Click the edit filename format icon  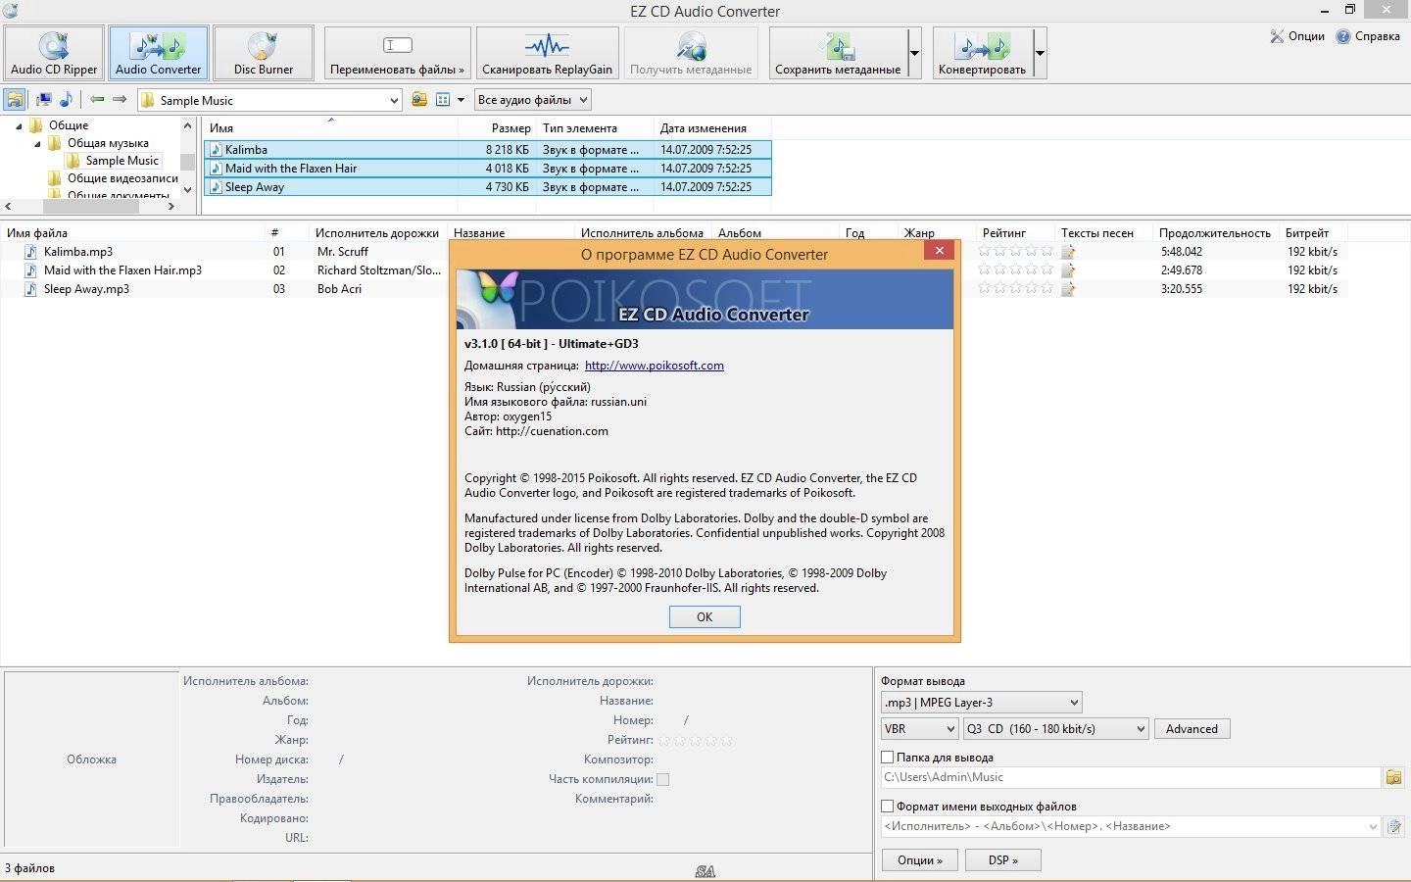[x=1394, y=827]
